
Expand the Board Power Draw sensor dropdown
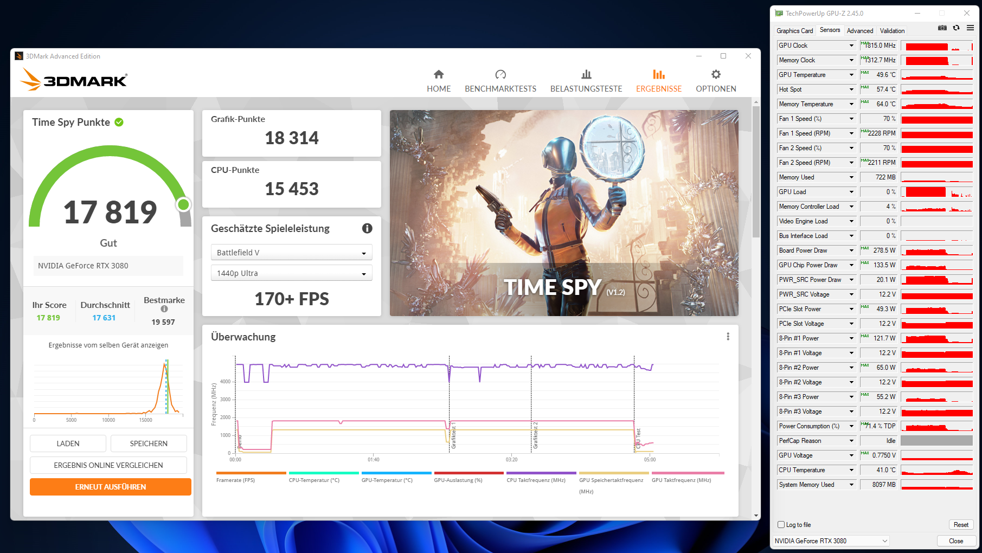pos(851,250)
